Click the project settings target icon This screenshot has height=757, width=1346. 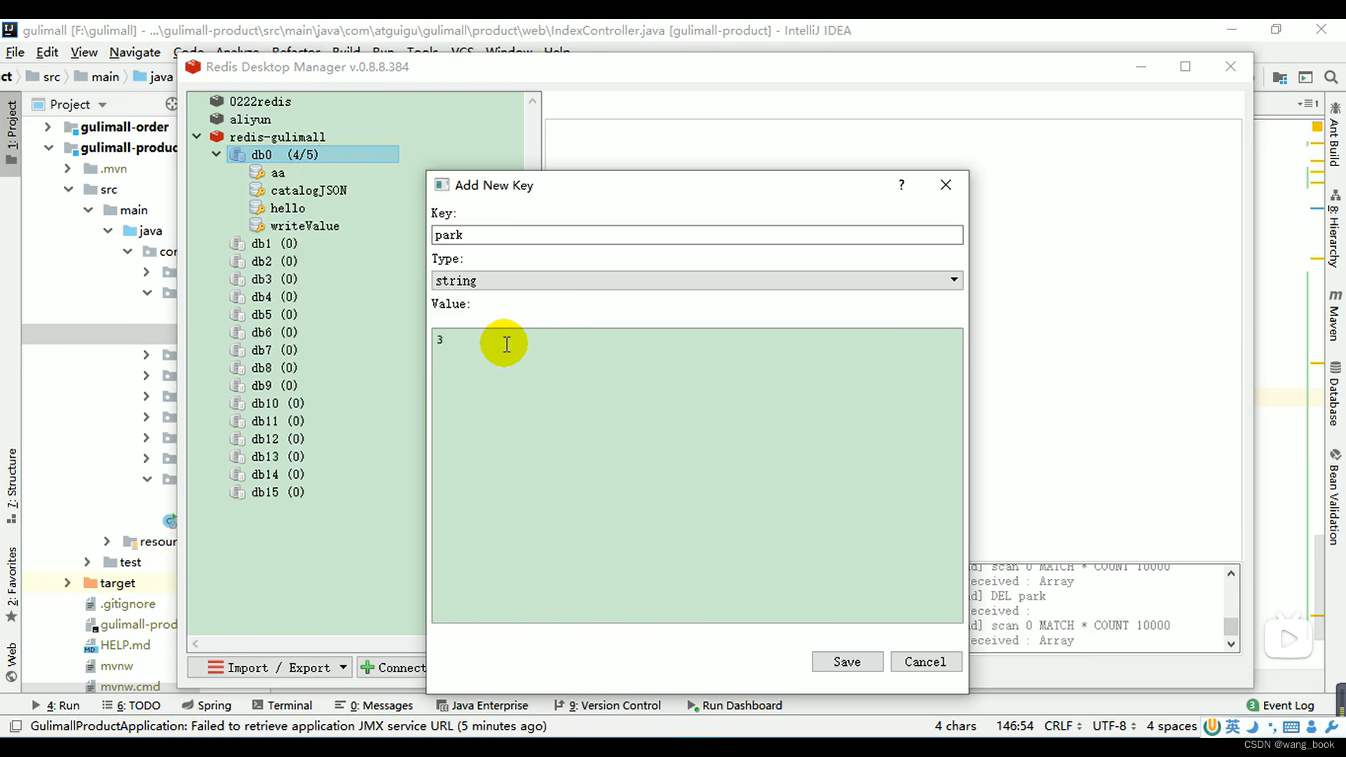coord(172,104)
